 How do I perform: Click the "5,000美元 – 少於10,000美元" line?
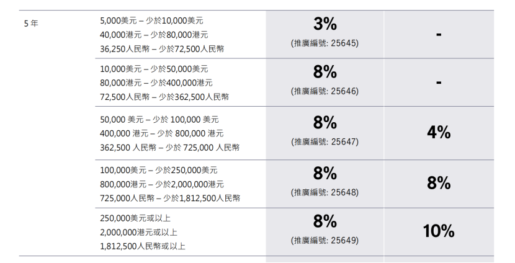pos(151,20)
